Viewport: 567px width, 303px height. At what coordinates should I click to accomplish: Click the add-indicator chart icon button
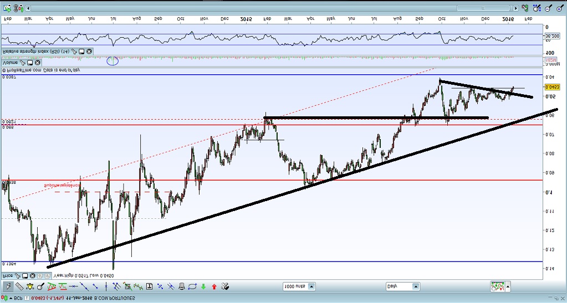pyautogui.click(x=498, y=287)
